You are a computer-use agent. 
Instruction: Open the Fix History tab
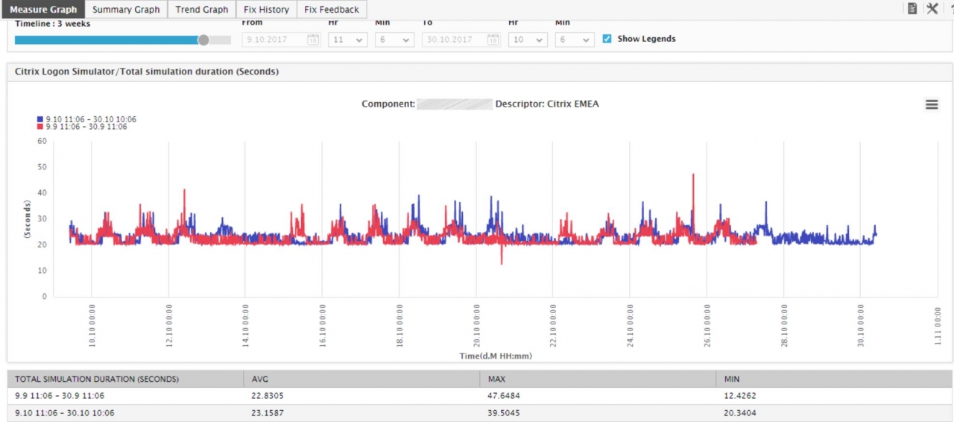tap(266, 10)
